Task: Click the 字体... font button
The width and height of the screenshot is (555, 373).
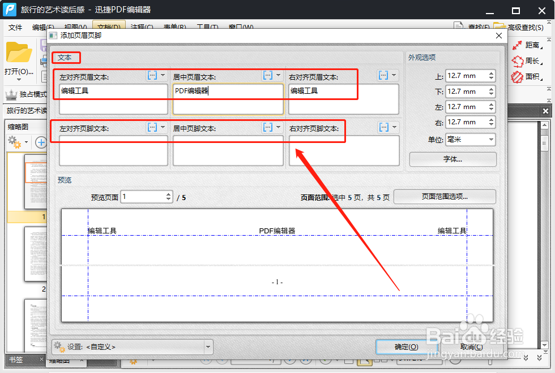Action: (x=452, y=159)
